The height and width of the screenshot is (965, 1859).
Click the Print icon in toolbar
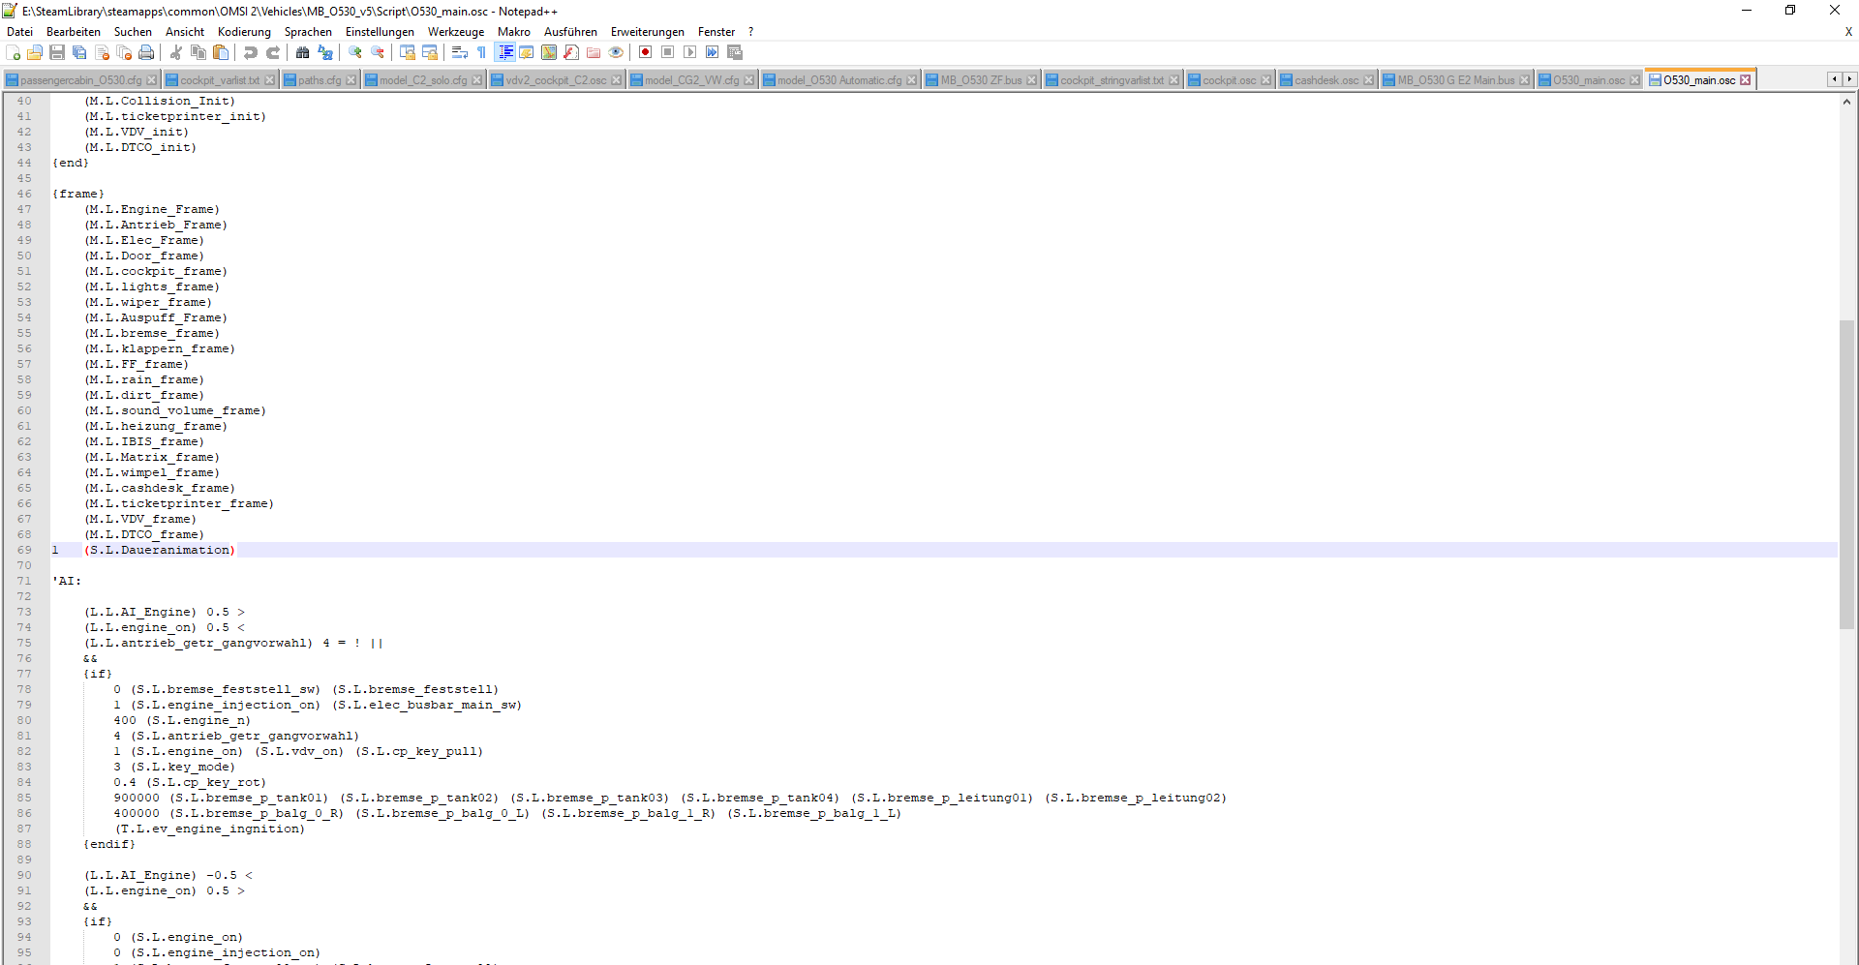coord(146,52)
